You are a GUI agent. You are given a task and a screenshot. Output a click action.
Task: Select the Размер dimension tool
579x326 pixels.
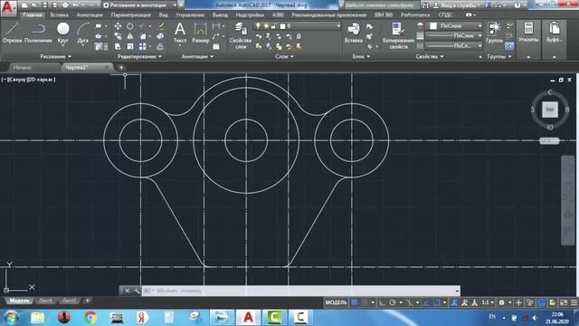click(200, 33)
